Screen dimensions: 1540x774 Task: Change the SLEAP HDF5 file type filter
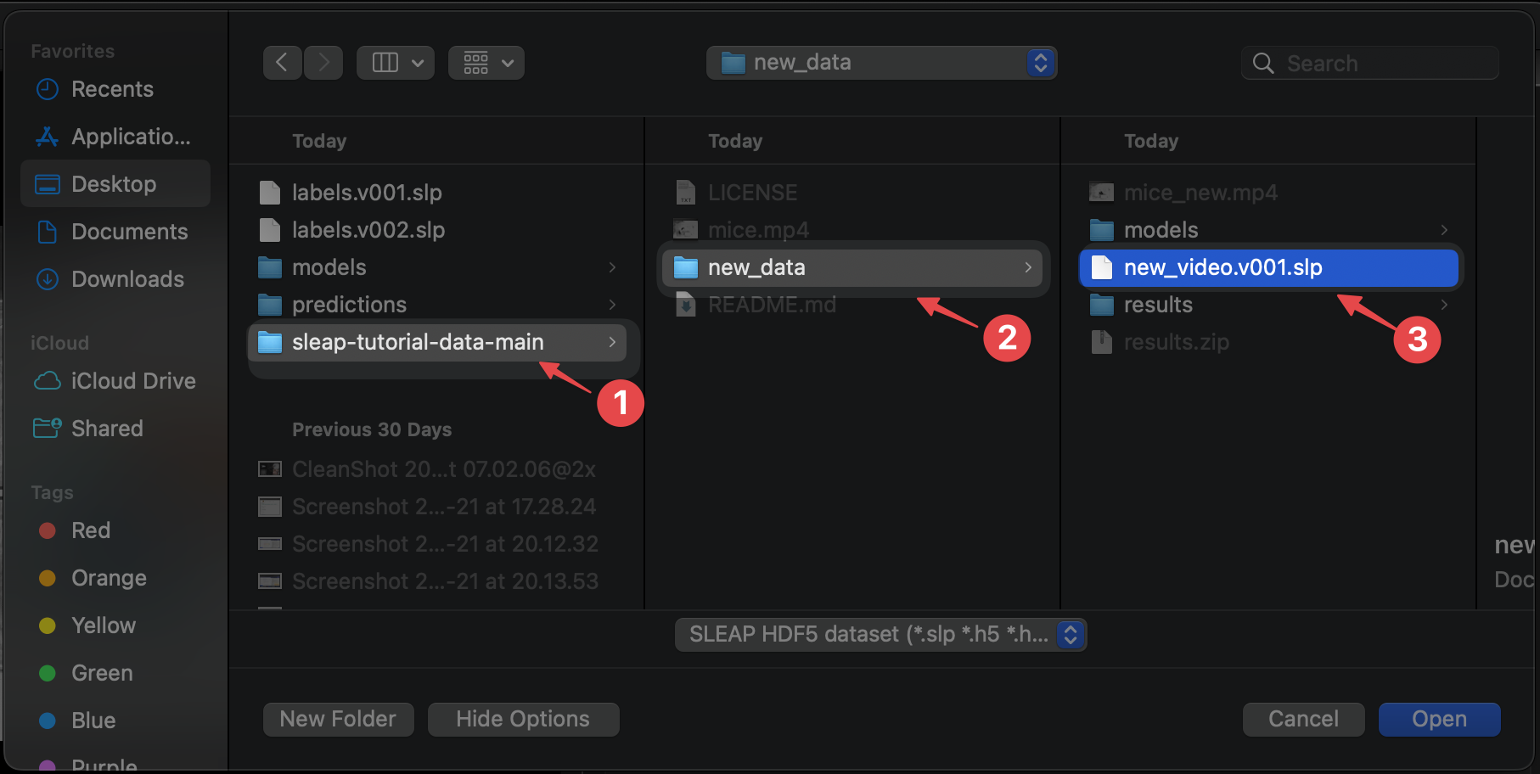tap(880, 635)
